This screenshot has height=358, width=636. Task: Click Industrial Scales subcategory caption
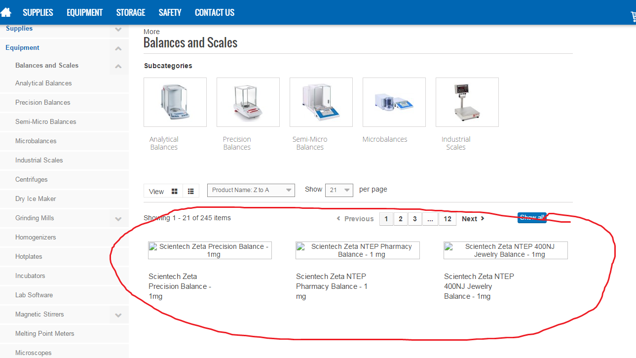point(456,143)
